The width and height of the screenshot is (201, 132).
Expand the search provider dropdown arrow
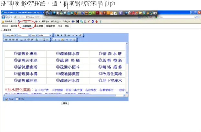[x=199, y=17]
